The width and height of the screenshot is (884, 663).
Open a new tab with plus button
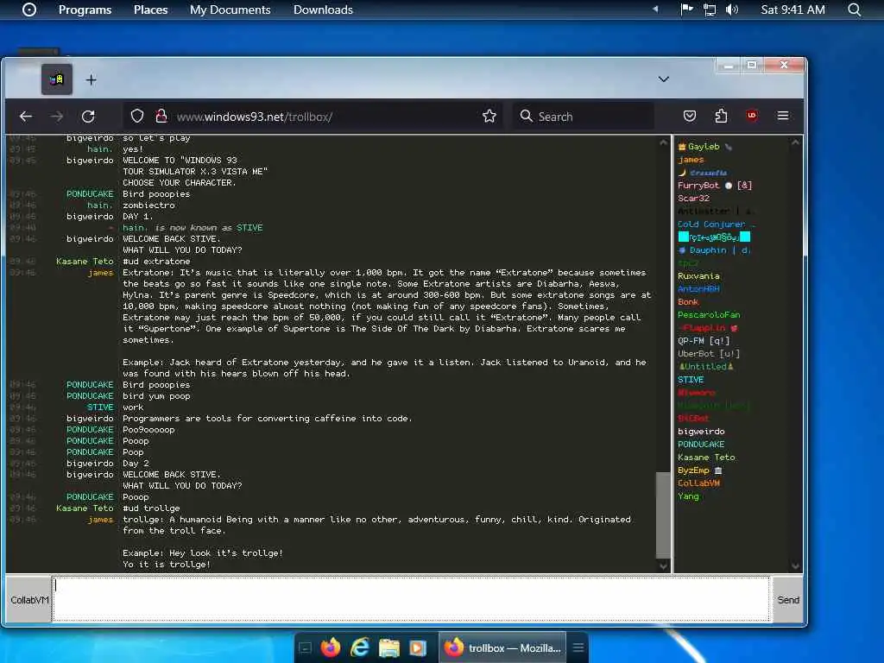[x=91, y=80]
